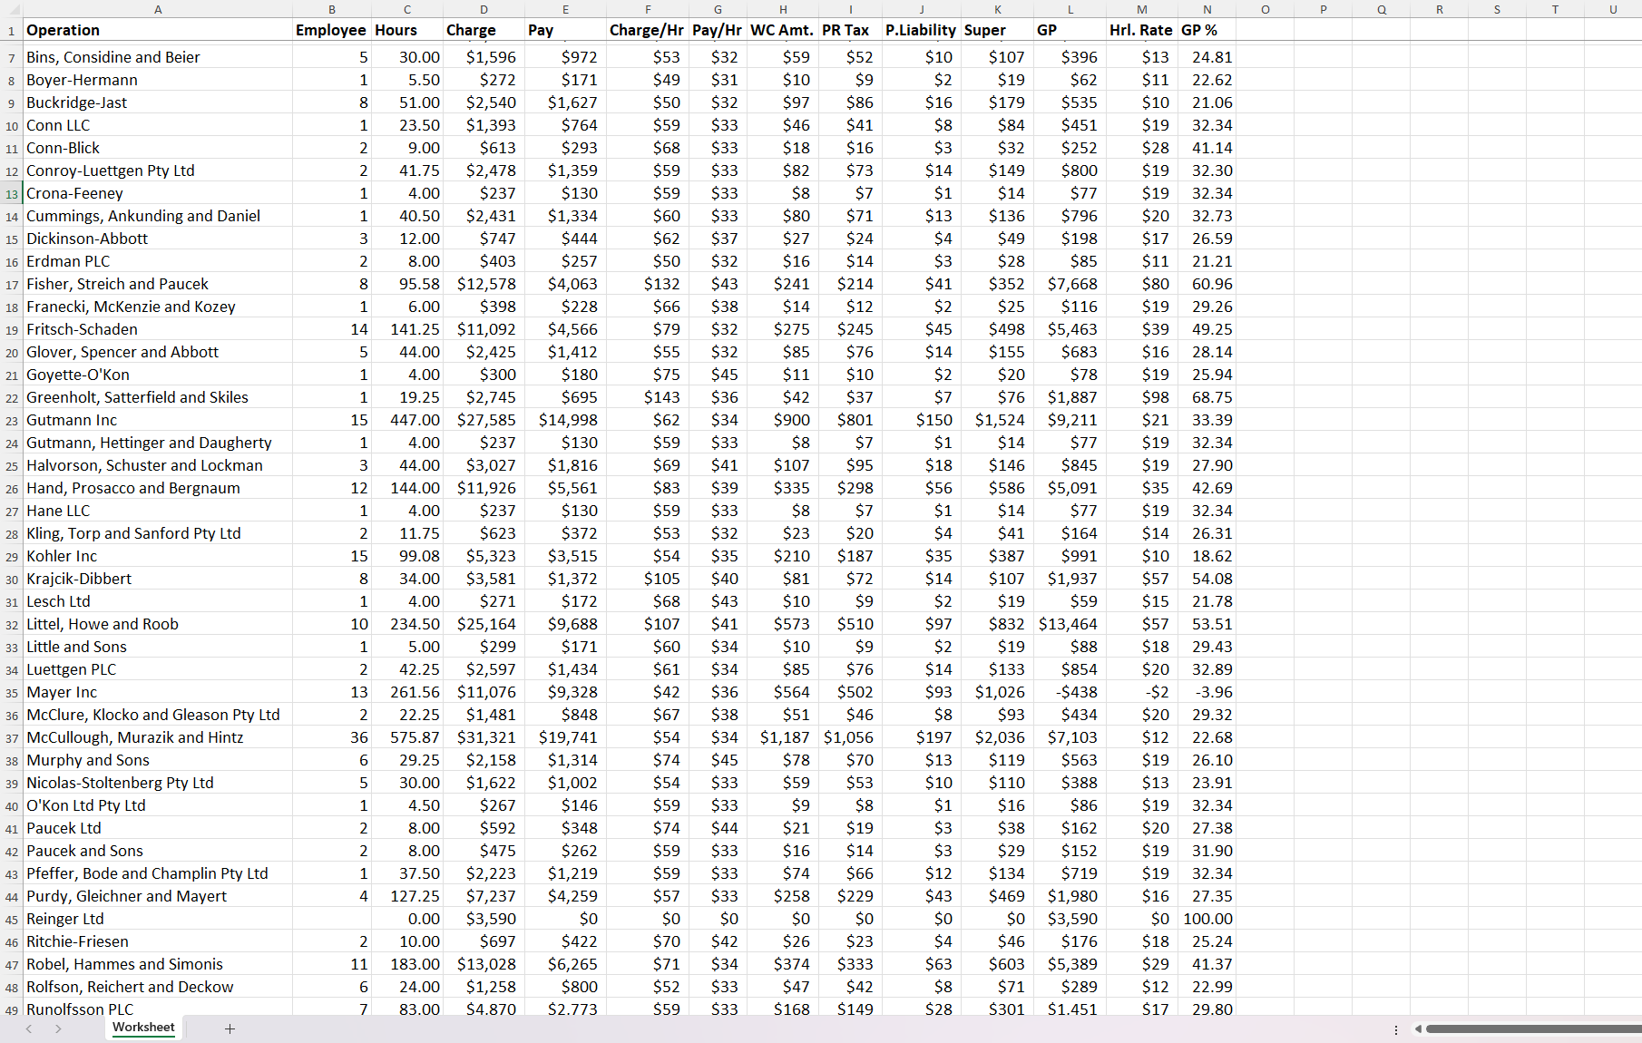Viewport: 1642px width, 1043px height.
Task: Select column A header
Action: 158,9
